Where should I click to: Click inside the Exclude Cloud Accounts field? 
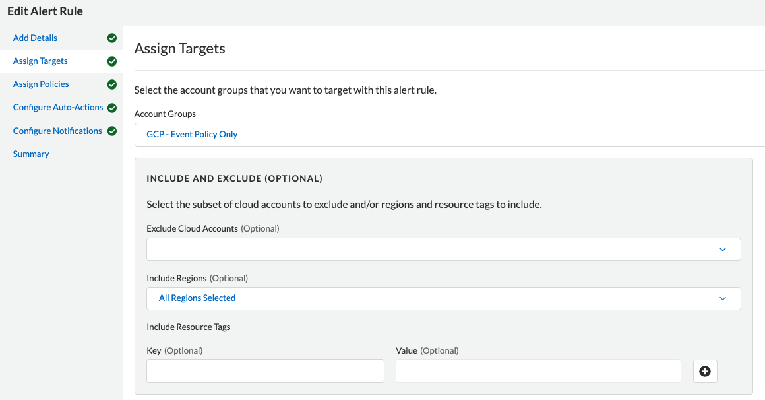[x=429, y=250]
